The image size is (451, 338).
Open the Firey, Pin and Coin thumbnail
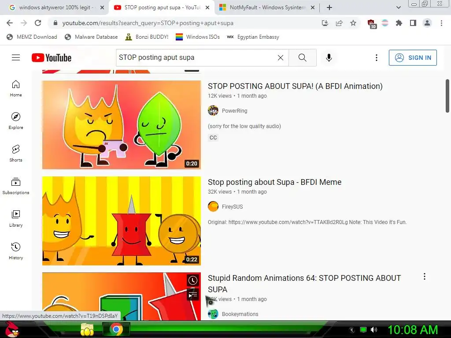122,221
